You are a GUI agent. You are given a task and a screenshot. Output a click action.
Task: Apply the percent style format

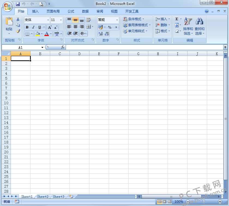(x=110, y=27)
